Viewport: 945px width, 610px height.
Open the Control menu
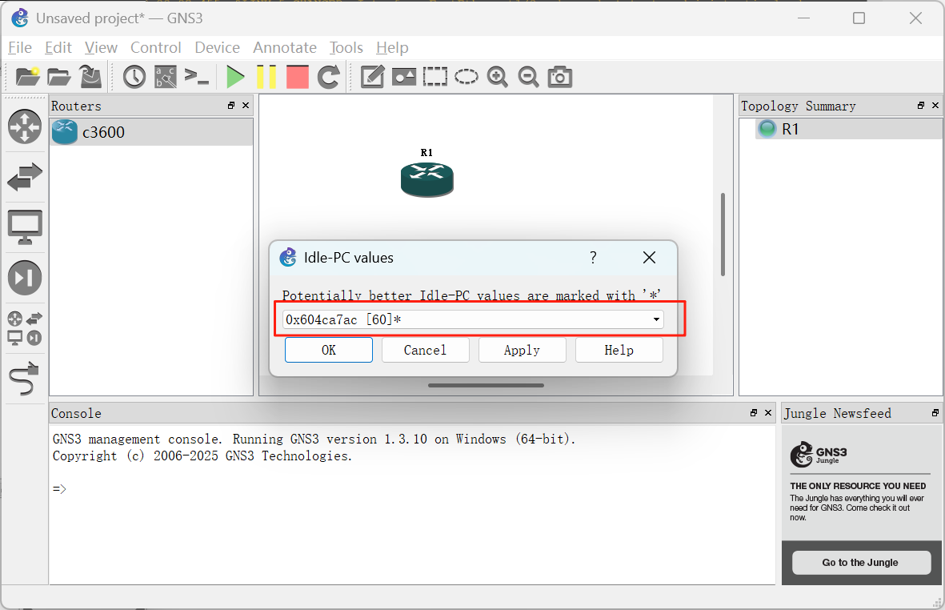pos(155,47)
